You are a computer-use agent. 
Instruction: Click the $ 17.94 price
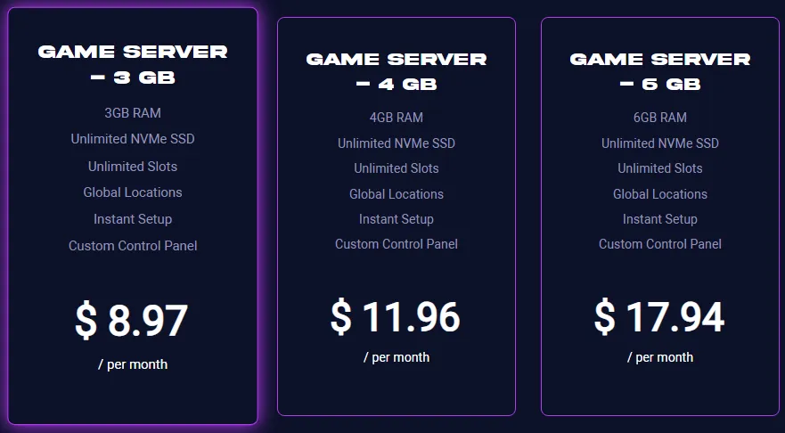[x=659, y=316]
